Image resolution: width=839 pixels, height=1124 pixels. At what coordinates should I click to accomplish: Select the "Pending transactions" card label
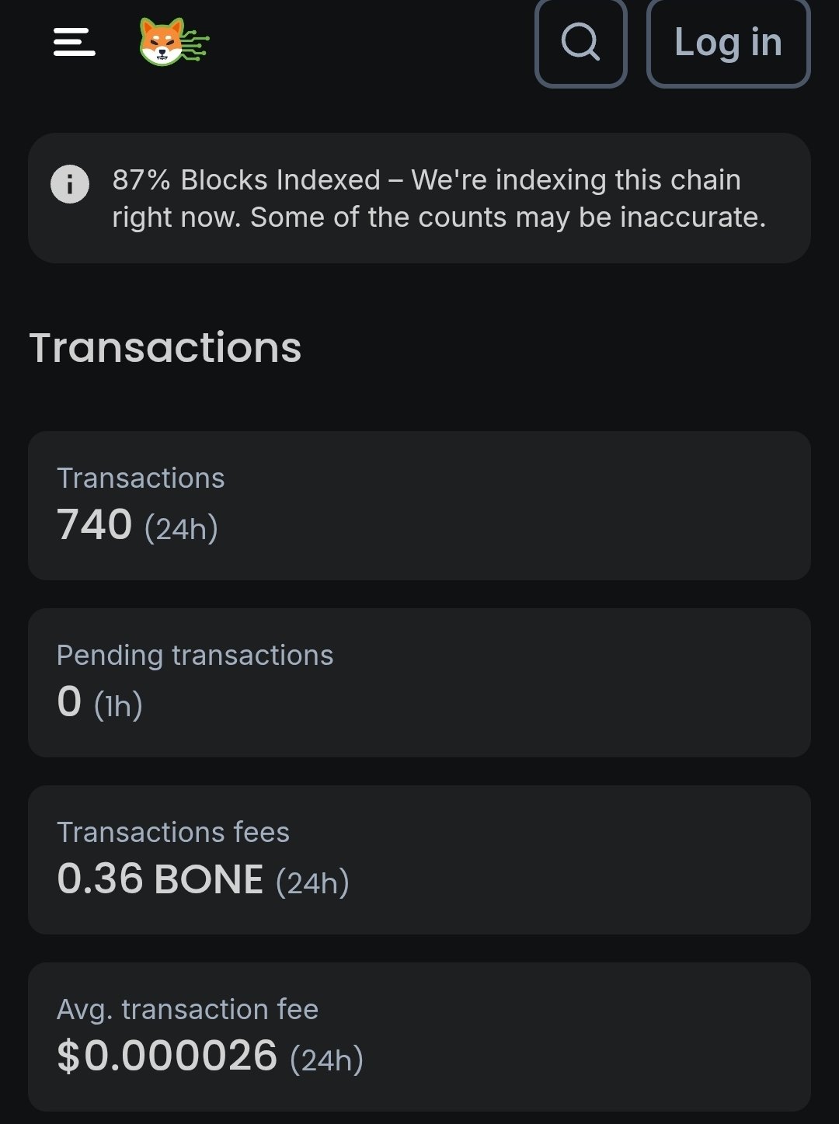tap(195, 656)
